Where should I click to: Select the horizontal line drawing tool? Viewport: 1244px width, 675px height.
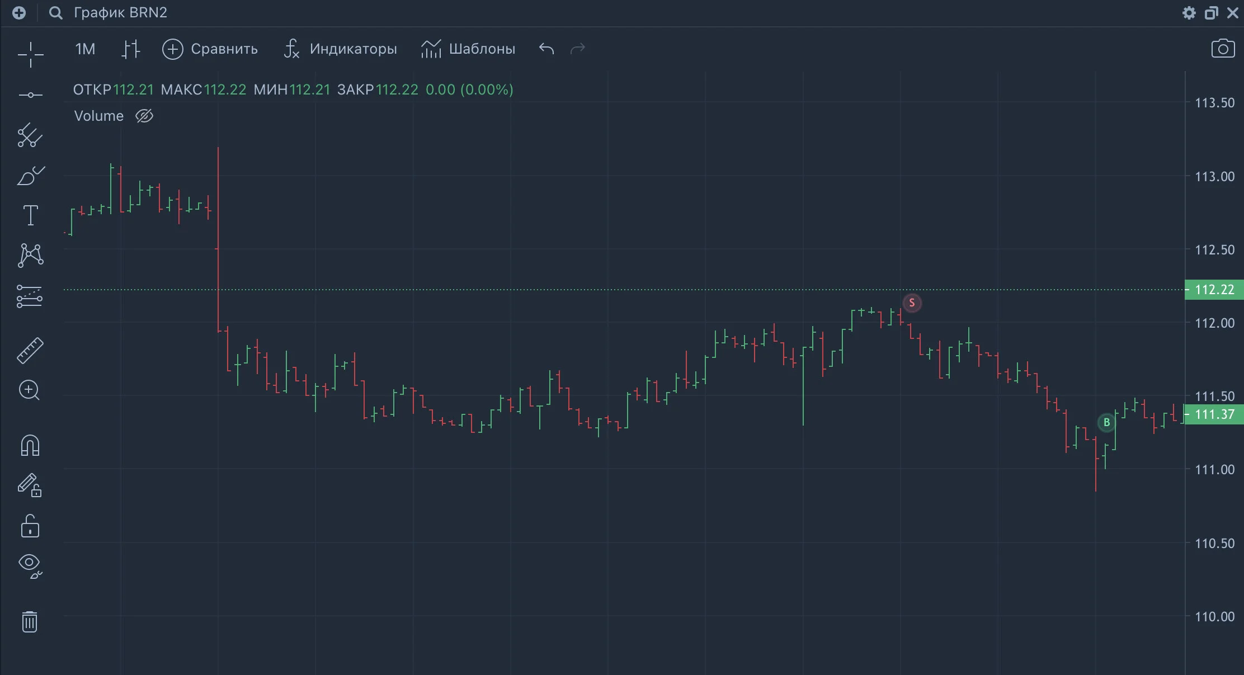click(x=31, y=95)
